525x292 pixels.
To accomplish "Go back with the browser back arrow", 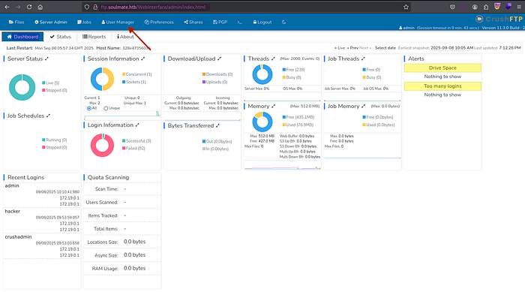I will coord(7,7).
